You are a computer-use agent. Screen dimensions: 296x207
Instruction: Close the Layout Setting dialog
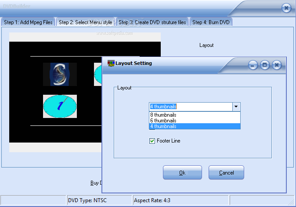pyautogui.click(x=277, y=65)
